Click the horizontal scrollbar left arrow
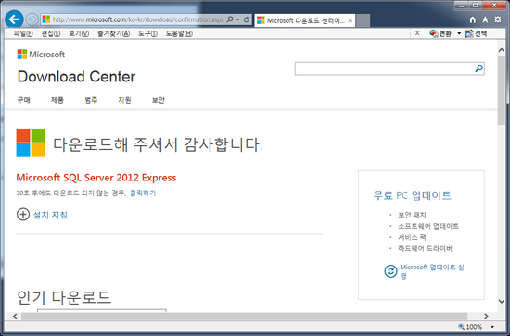 point(15,317)
